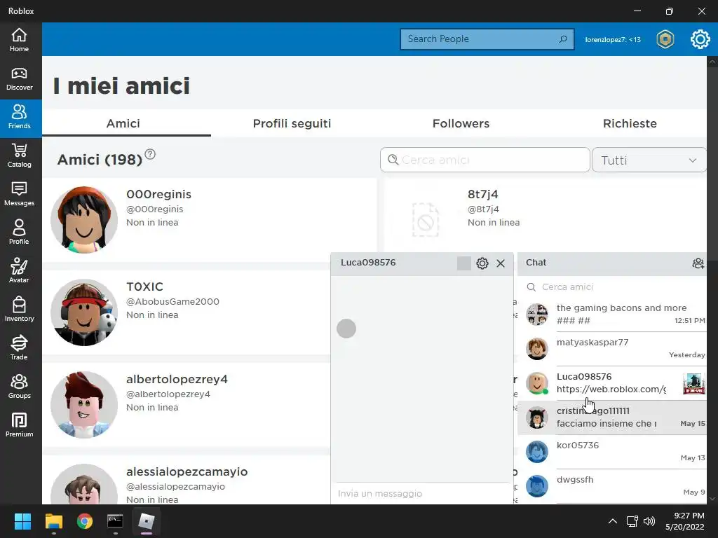This screenshot has width=718, height=538.
Task: Click the Robux hexagon icon
Action: tap(665, 39)
